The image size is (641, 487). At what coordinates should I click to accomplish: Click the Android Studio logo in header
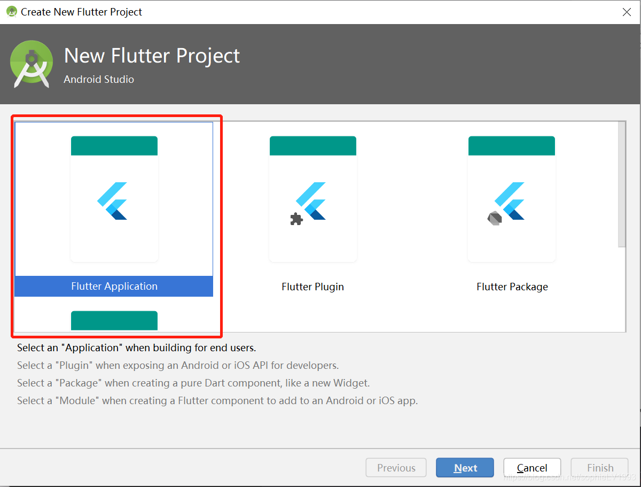(x=32, y=64)
